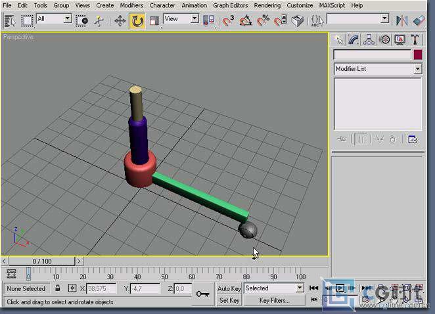Click the Align tool at toolbar end
The width and height of the screenshot is (435, 314).
(x=419, y=21)
